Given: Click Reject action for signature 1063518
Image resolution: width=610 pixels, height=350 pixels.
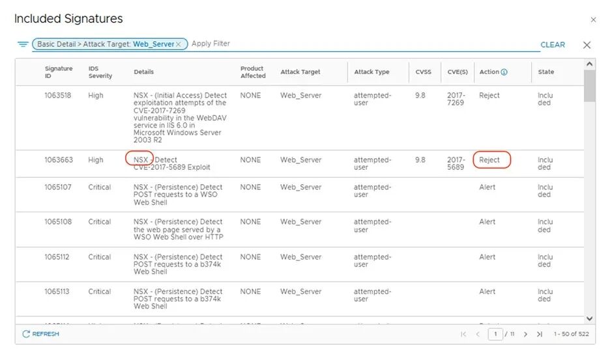Looking at the screenshot, I should [489, 95].
